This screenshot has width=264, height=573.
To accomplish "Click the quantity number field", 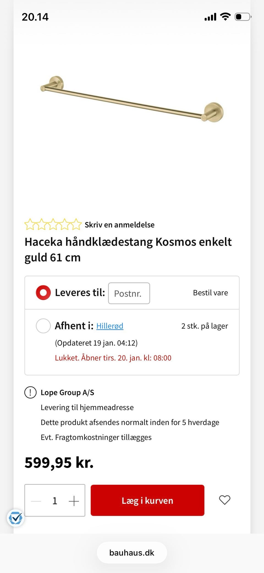I will point(55,501).
